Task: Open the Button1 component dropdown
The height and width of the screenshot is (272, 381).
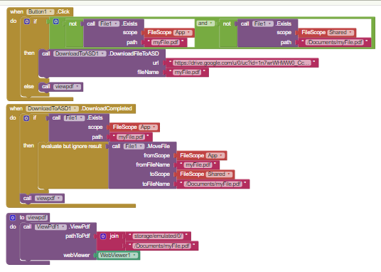Action: tap(41, 11)
